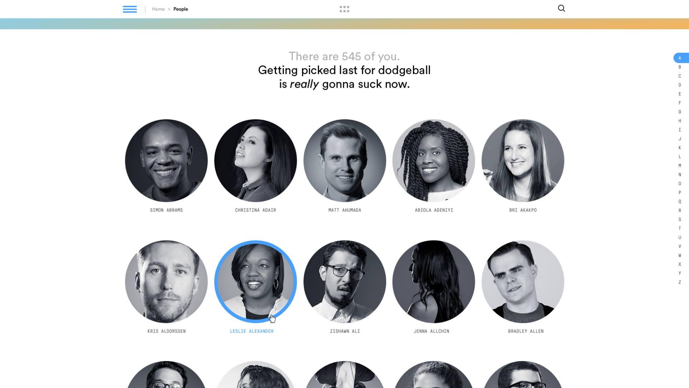Open Christina Adair's portrait

tap(256, 161)
